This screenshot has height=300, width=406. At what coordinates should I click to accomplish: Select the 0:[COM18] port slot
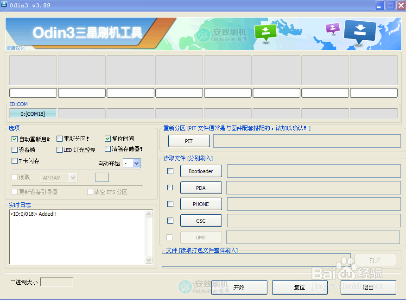point(33,113)
